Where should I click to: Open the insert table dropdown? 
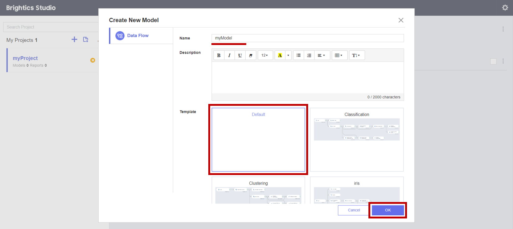pyautogui.click(x=339, y=55)
